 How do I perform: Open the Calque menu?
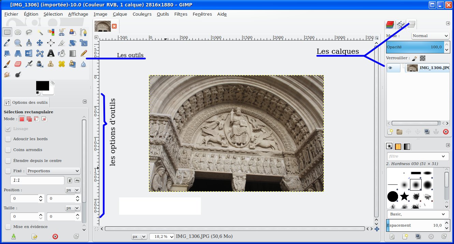pyautogui.click(x=120, y=14)
